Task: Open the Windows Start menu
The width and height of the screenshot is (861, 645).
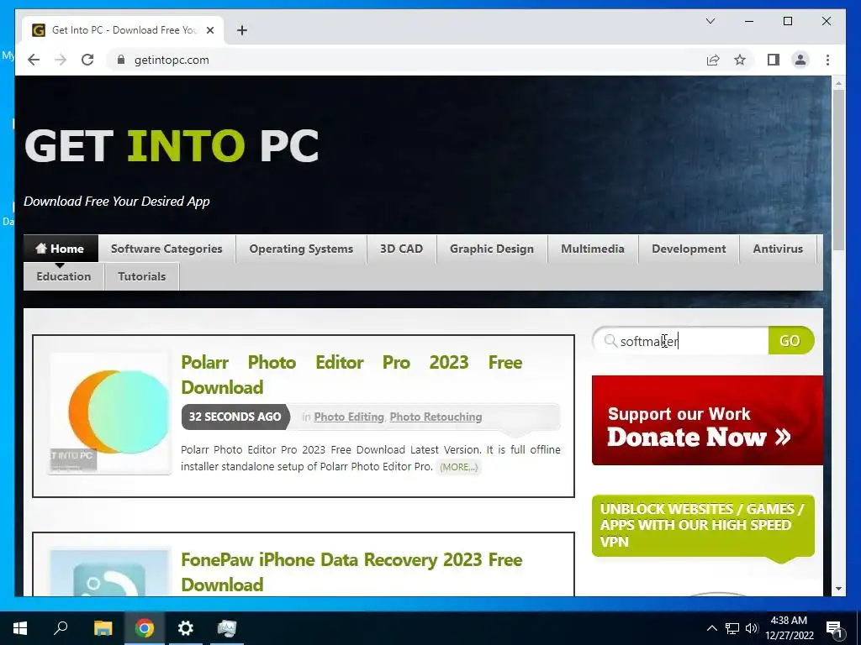Action: (x=20, y=628)
